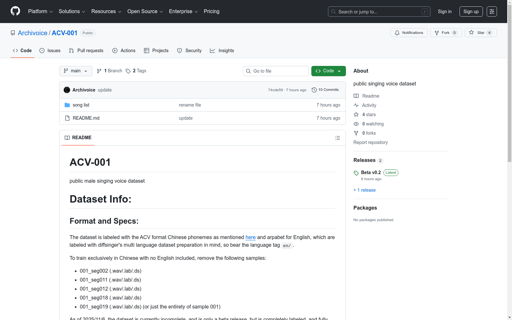
Task: Open the Enterprise dropdown menu
Action: 183,12
